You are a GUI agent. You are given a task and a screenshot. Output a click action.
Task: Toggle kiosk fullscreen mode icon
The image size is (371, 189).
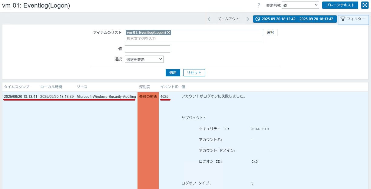[x=365, y=5]
